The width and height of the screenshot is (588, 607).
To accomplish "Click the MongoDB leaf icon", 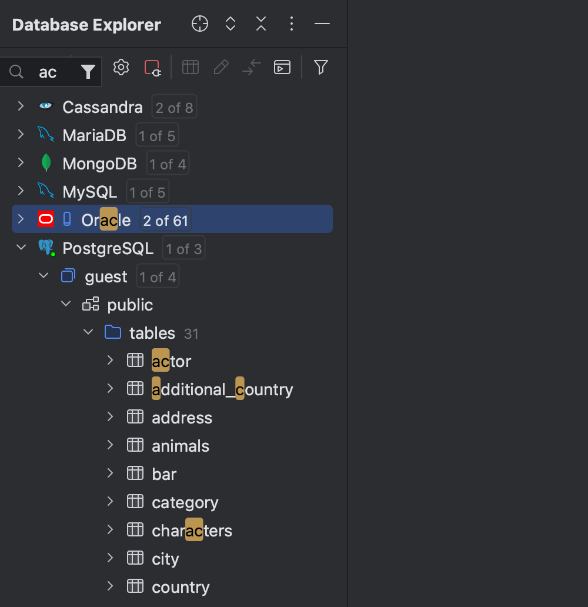I will pos(45,163).
